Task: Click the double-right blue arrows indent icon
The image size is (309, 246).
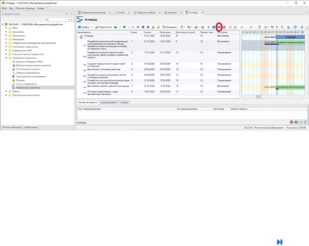Action: click(x=148, y=27)
